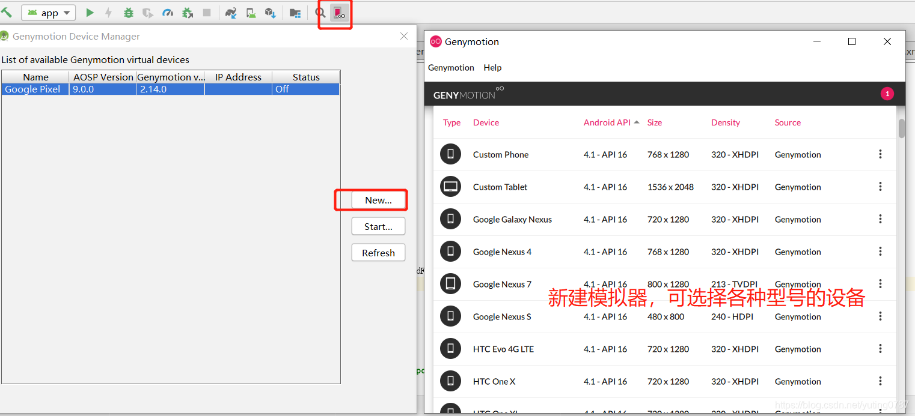Select the HTC Evo 4G LTE name
The height and width of the screenshot is (416, 915).
coord(503,349)
